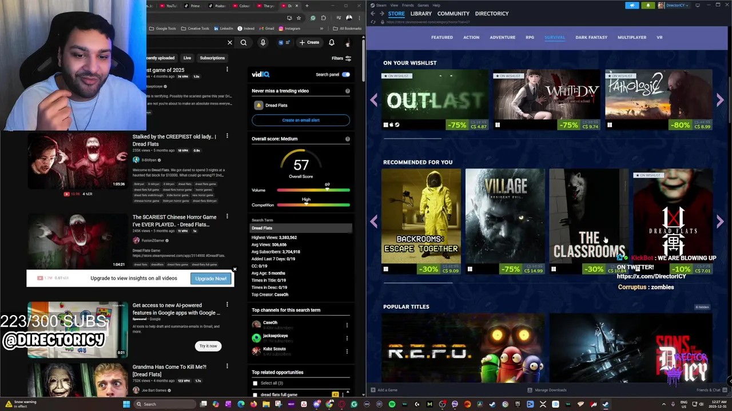Select the Live filter chip on YouTube

click(187, 58)
